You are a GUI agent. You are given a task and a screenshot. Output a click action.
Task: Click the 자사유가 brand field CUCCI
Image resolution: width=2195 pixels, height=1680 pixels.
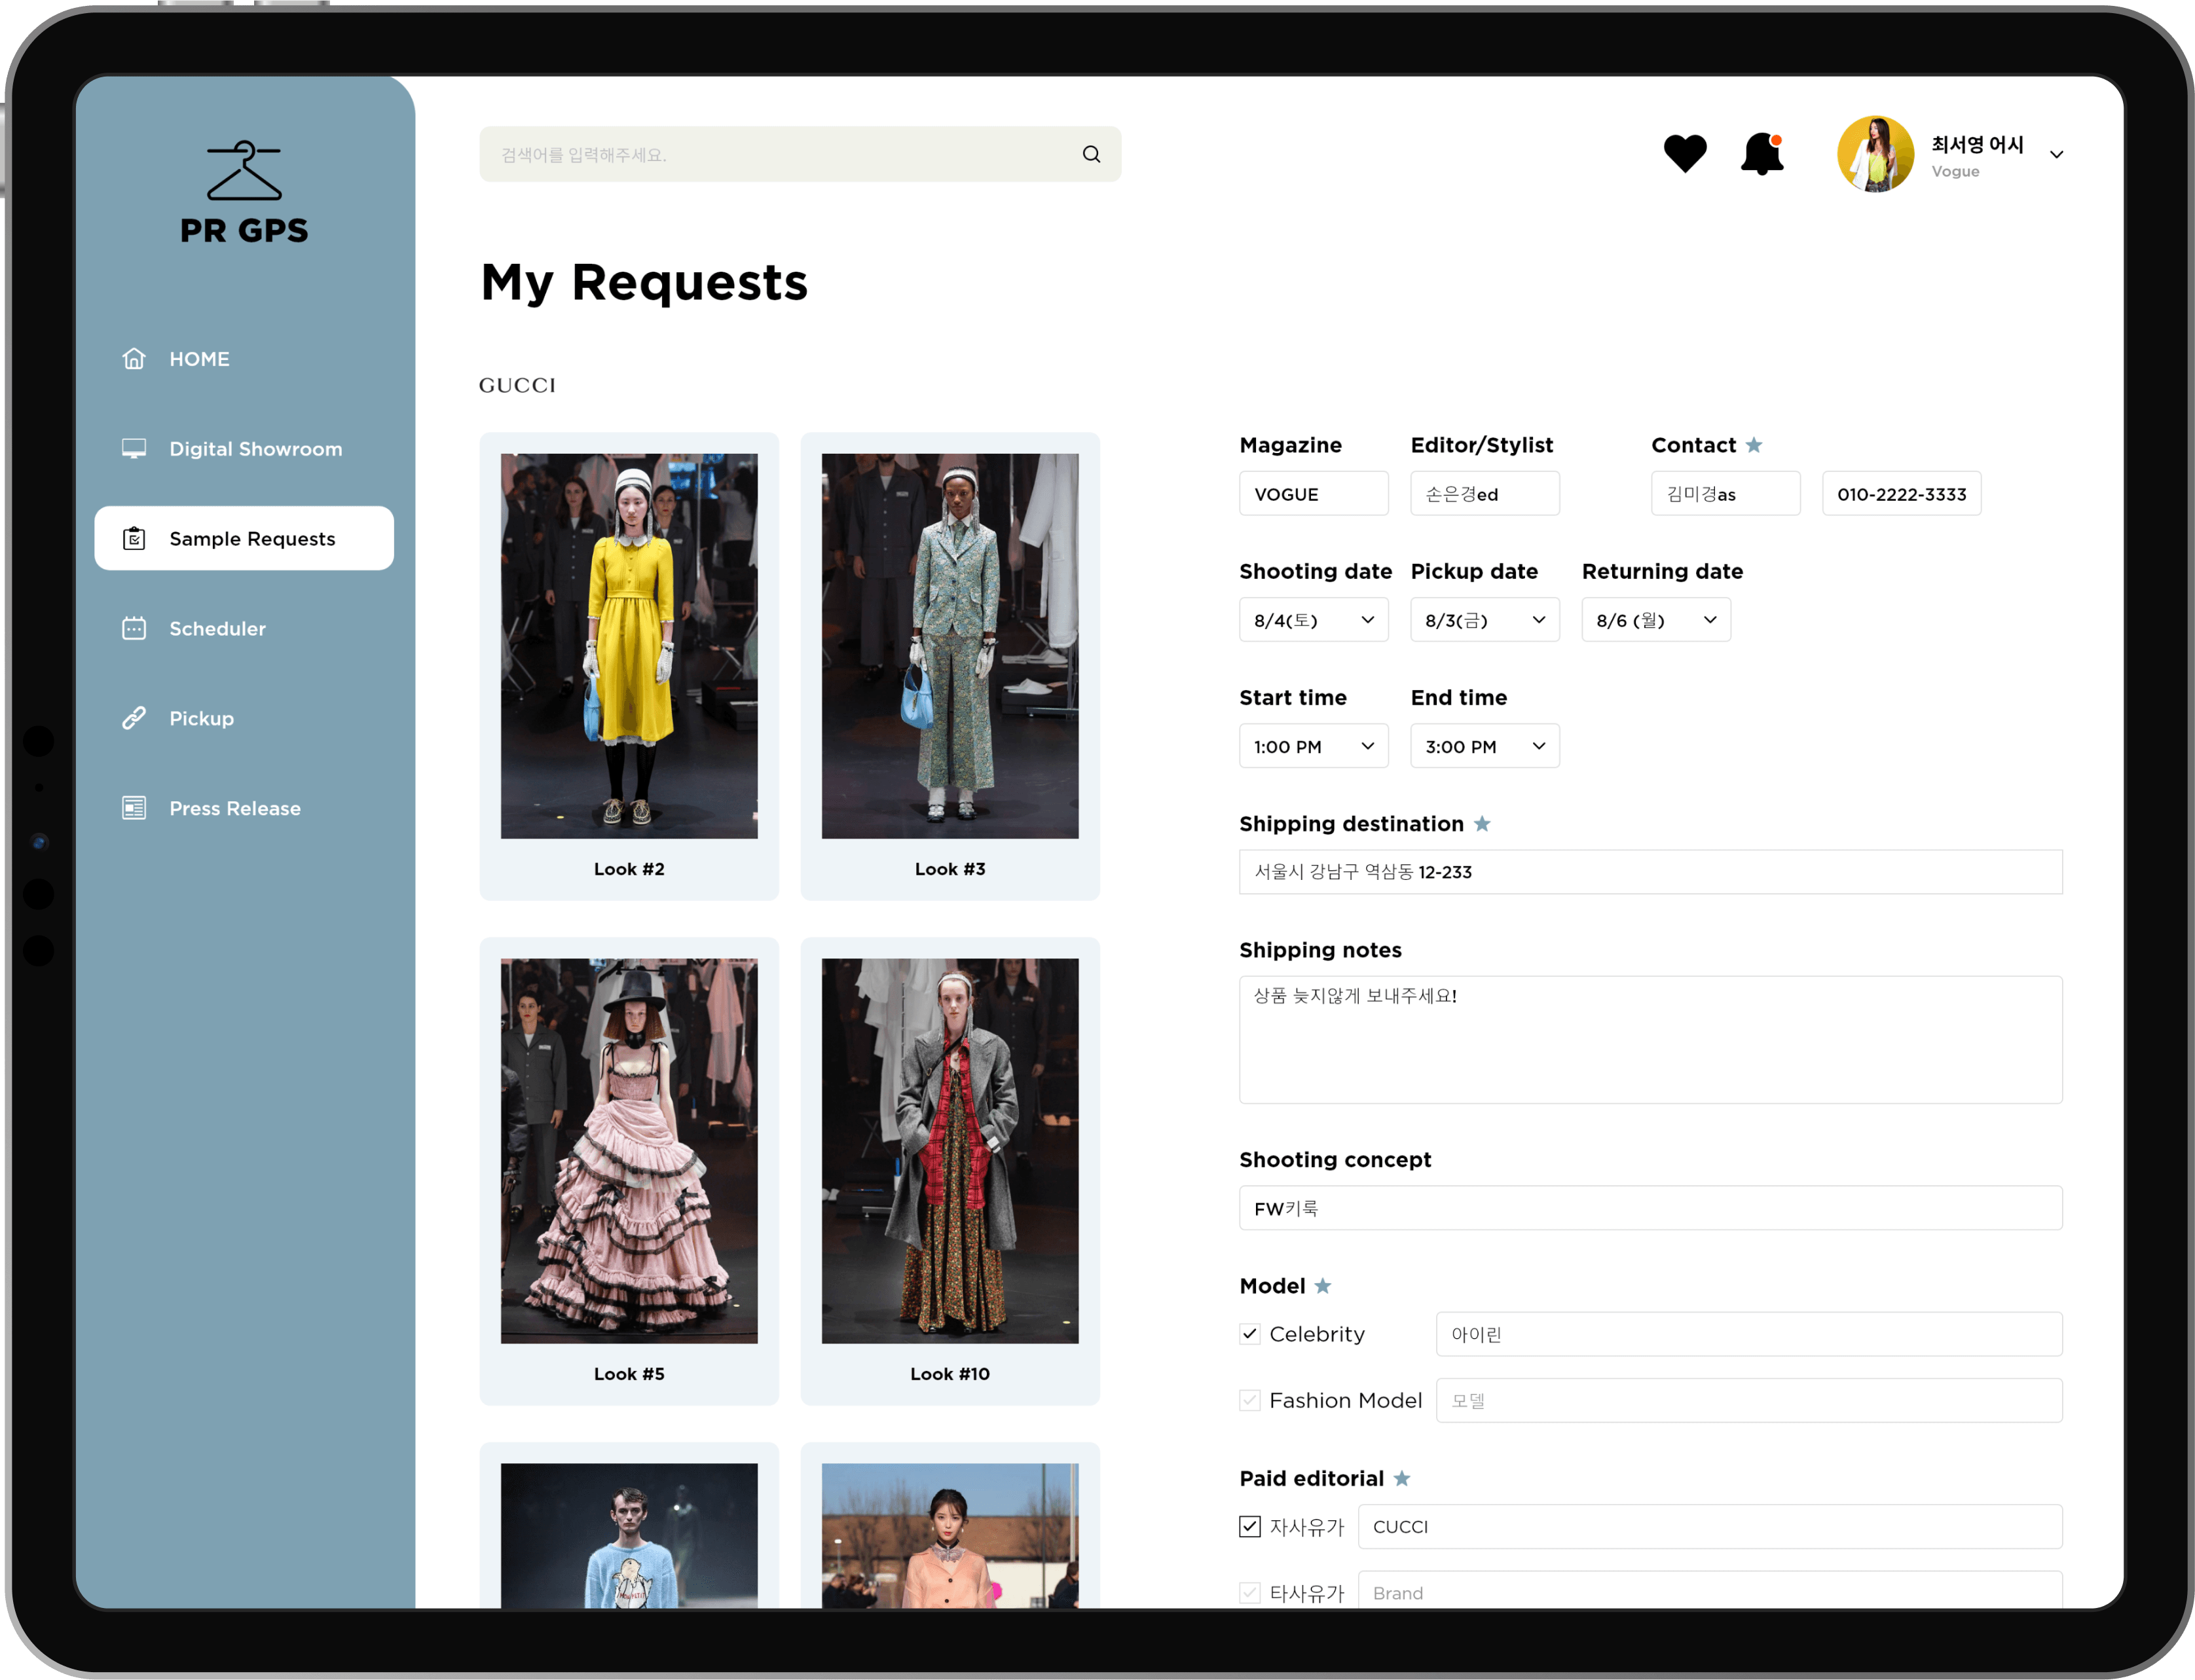1710,1526
